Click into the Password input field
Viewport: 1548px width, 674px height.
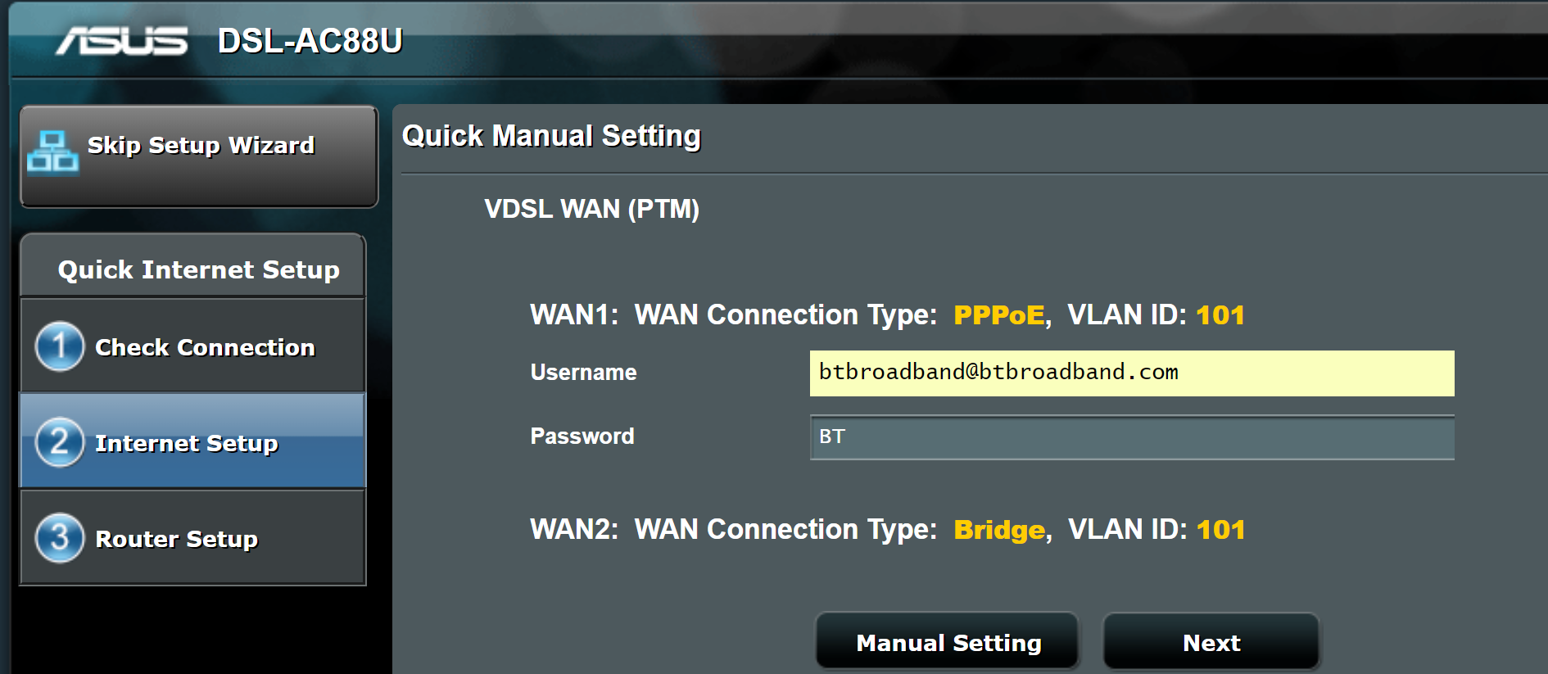point(1131,437)
